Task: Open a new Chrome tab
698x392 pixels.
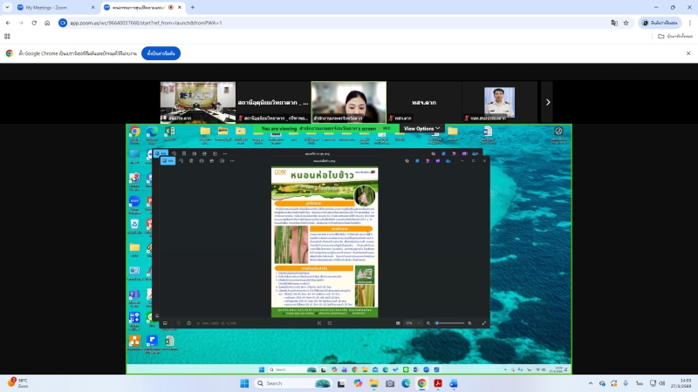Action: 192,7
